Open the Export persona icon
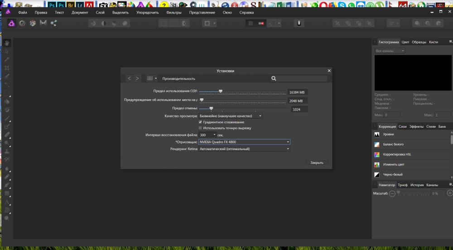This screenshot has height=250, width=453. tap(53, 24)
